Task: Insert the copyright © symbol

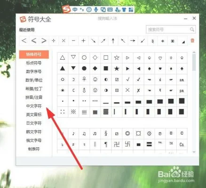Action: [182, 133]
